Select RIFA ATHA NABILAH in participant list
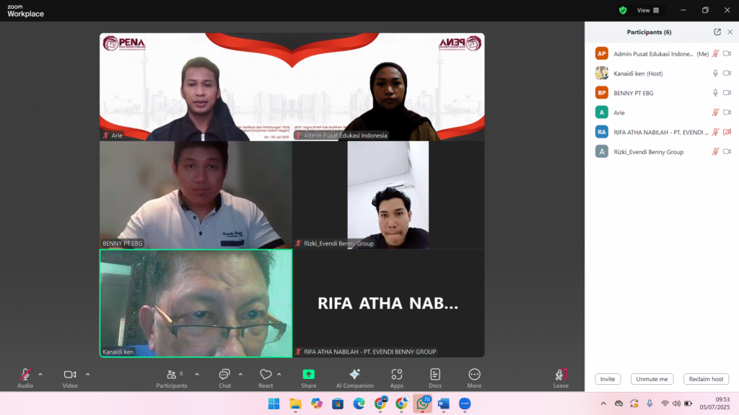This screenshot has height=415, width=739. point(662,133)
